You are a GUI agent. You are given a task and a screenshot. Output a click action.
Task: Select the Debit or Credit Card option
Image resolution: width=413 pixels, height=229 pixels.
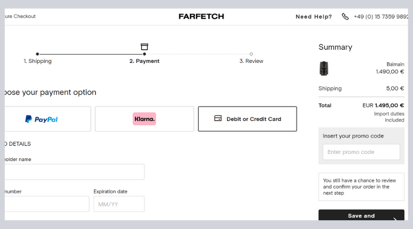click(x=247, y=119)
